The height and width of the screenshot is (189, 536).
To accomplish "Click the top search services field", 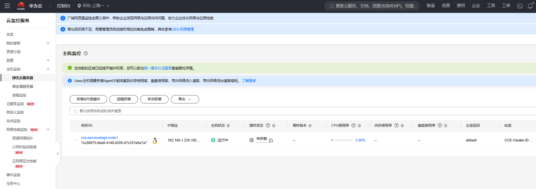I will pos(372,6).
